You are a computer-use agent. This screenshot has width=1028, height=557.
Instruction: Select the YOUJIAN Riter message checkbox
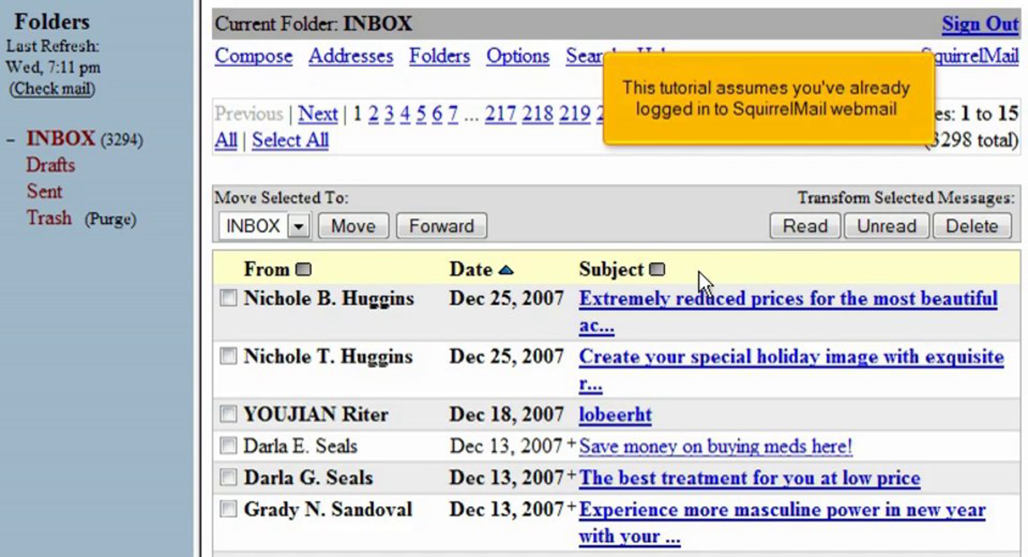click(228, 414)
